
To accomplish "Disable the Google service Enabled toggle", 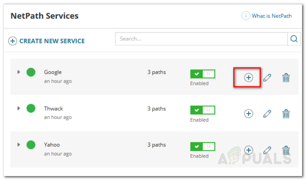I will (x=203, y=74).
